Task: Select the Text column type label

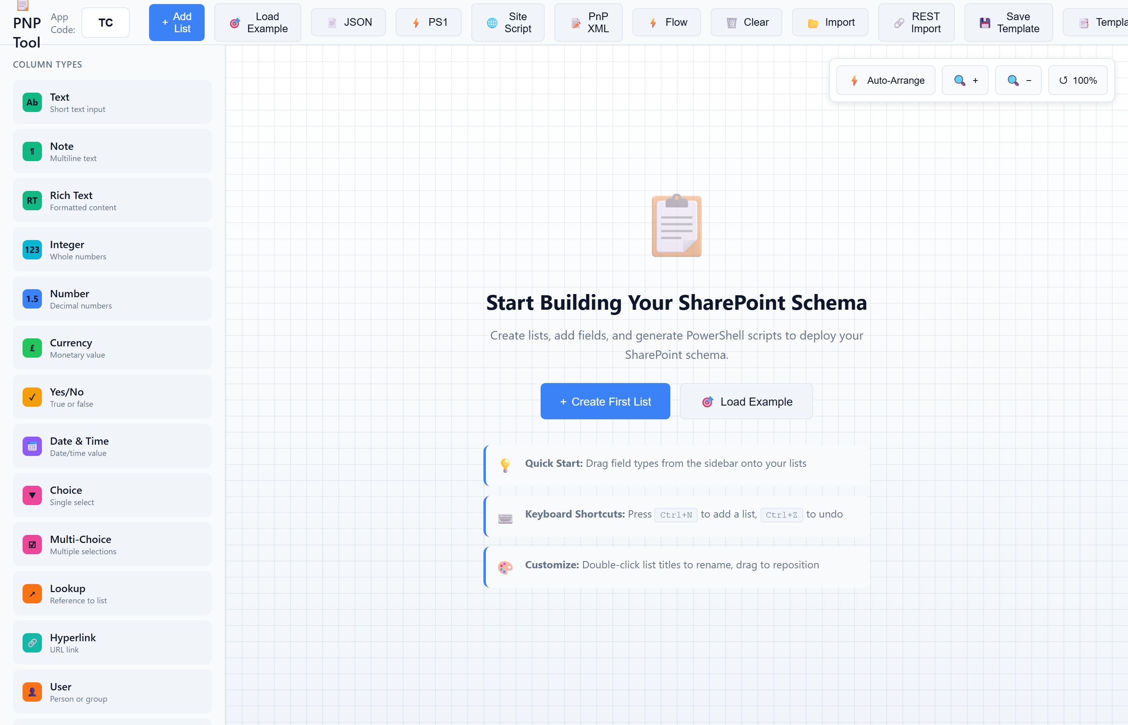Action: pyautogui.click(x=59, y=97)
